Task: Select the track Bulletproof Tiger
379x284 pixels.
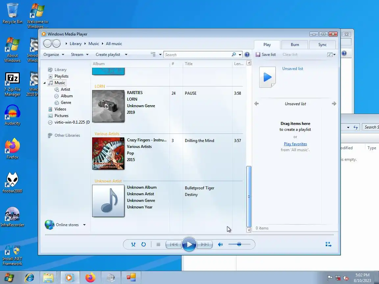Action: point(199,188)
